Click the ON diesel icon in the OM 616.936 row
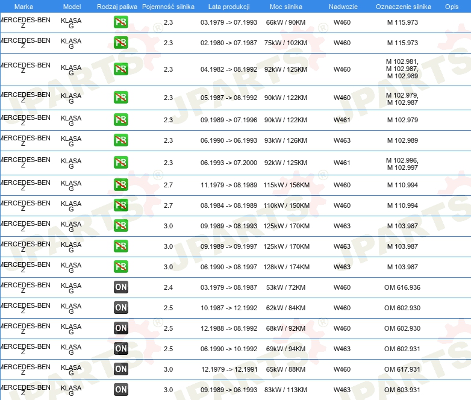This screenshot has height=400, width=471. click(120, 287)
